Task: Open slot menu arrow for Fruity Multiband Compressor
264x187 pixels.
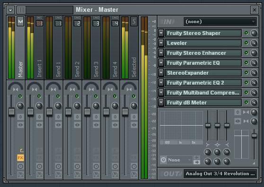Action: pyautogui.click(x=161, y=93)
